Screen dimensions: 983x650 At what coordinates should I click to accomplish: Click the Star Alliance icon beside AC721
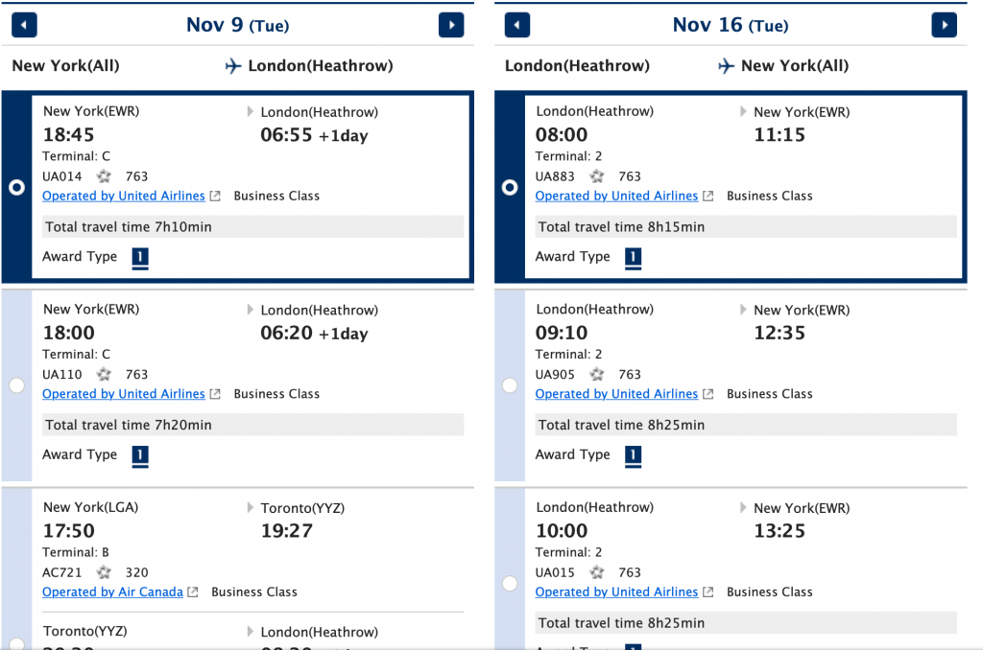point(103,572)
